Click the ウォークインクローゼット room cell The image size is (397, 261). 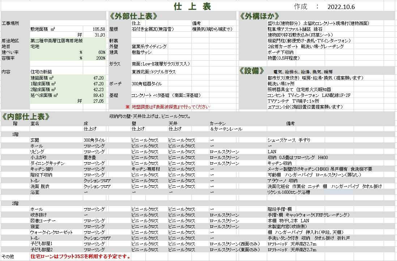(x=51, y=232)
